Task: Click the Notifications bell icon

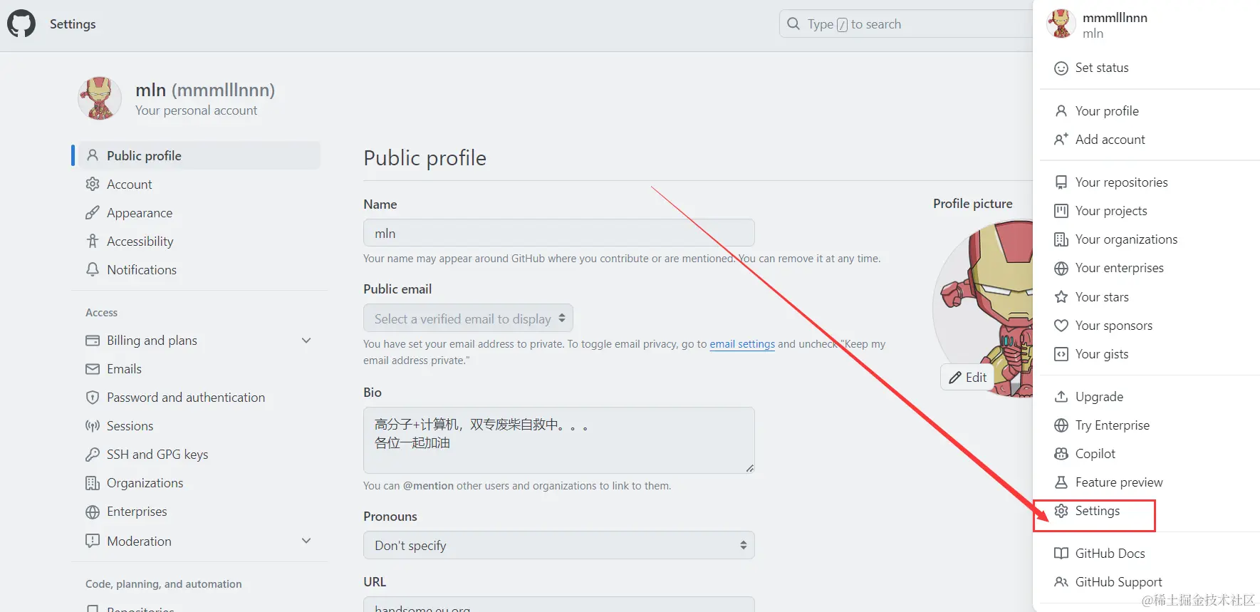Action: (93, 269)
